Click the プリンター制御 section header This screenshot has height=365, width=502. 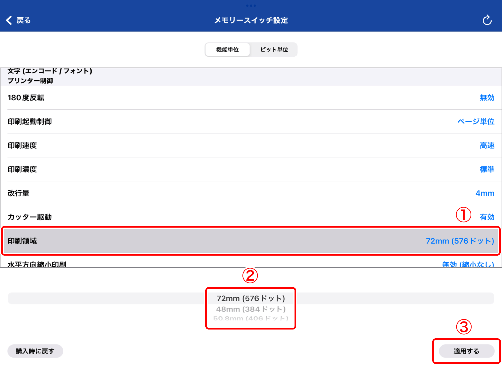click(30, 81)
